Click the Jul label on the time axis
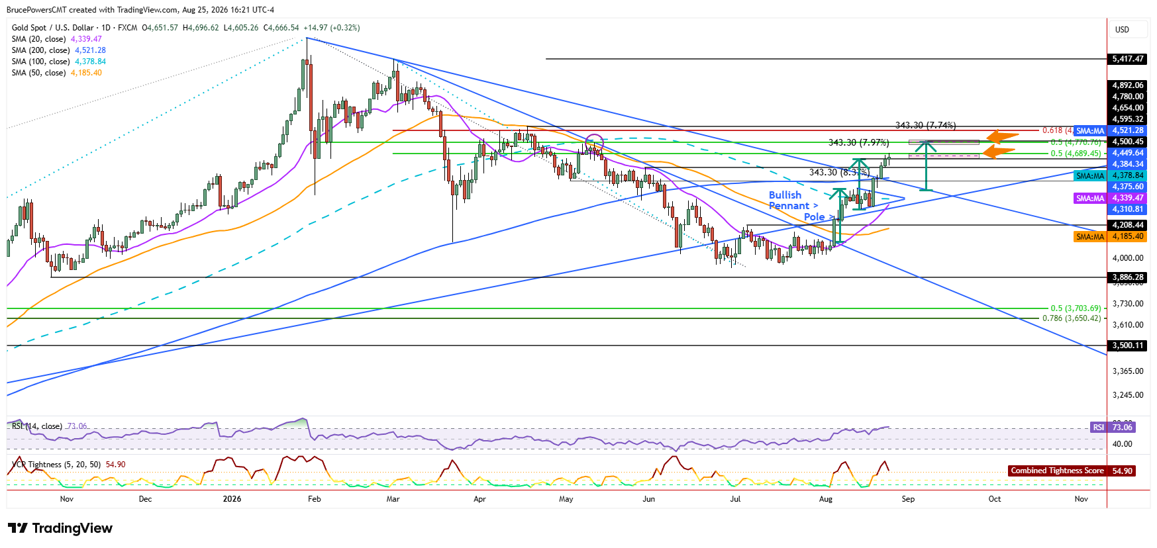Viewport: 1157px width, 548px height. coord(735,499)
